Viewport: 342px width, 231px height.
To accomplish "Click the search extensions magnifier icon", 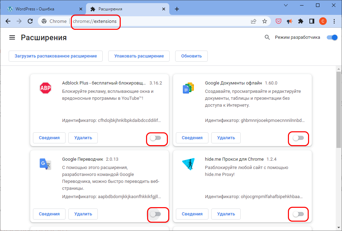I will [x=267, y=37].
